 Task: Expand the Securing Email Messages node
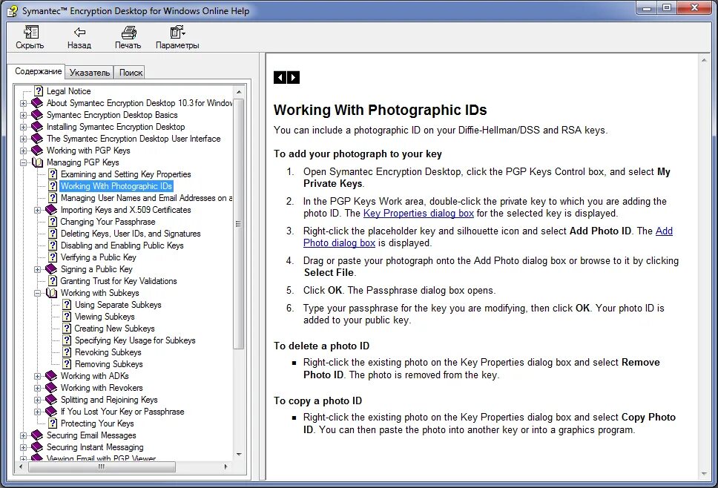pyautogui.click(x=23, y=436)
